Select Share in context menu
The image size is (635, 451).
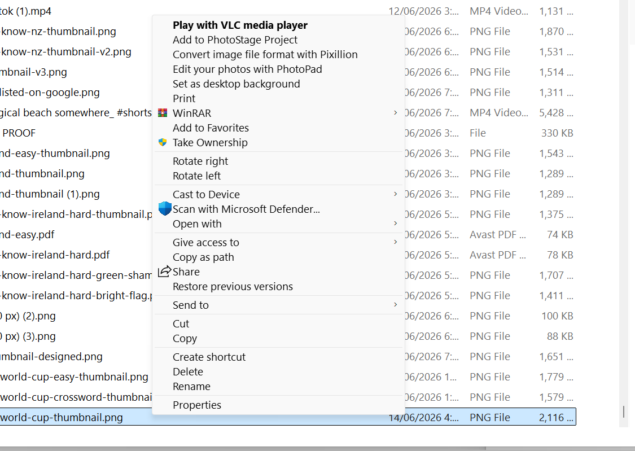pos(186,272)
